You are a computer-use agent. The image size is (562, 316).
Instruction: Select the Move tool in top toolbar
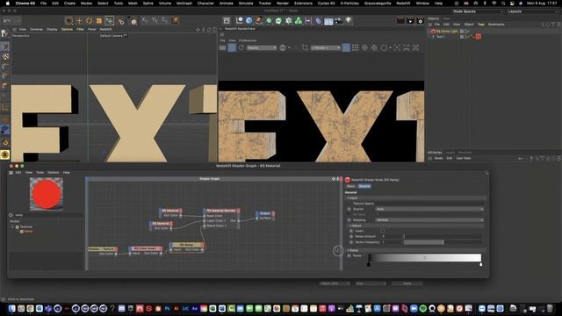point(79,21)
